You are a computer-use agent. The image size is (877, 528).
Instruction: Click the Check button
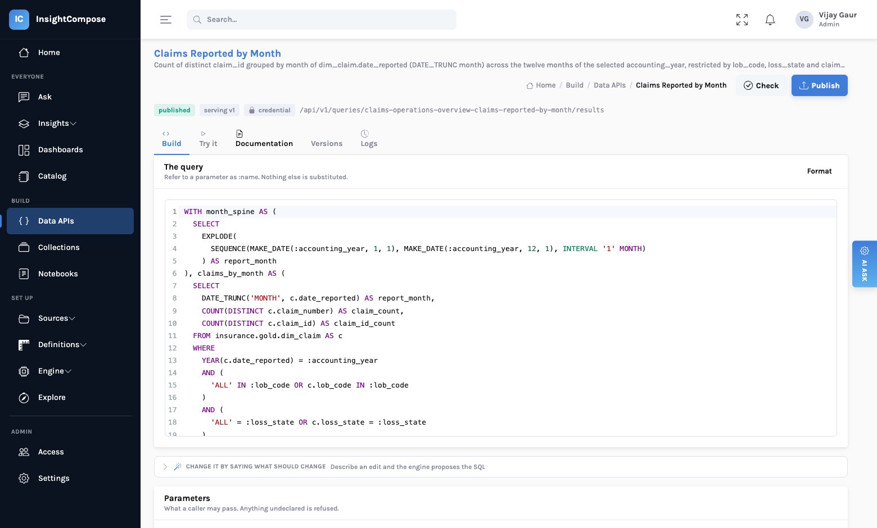[761, 85]
